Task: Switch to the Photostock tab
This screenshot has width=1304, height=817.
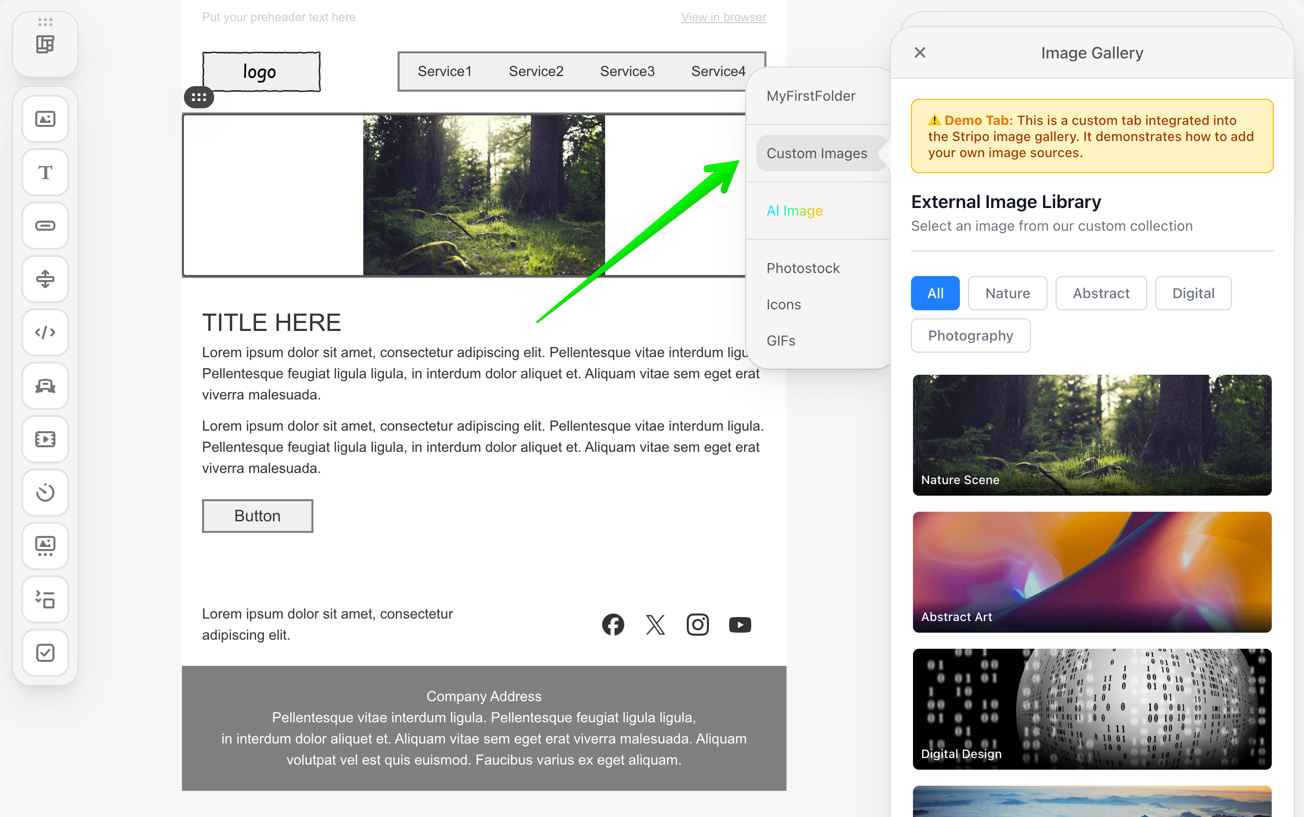Action: pyautogui.click(x=803, y=268)
